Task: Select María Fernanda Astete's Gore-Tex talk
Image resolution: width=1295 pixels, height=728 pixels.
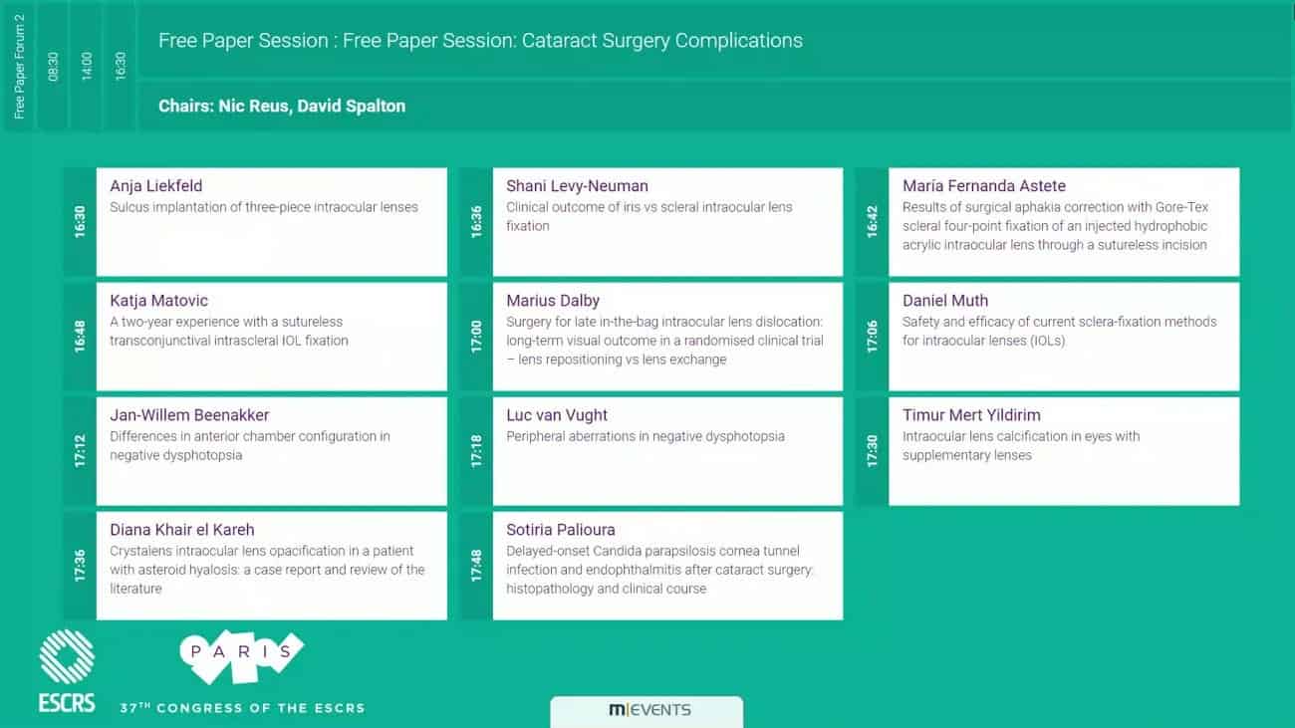Action: [x=1048, y=222]
